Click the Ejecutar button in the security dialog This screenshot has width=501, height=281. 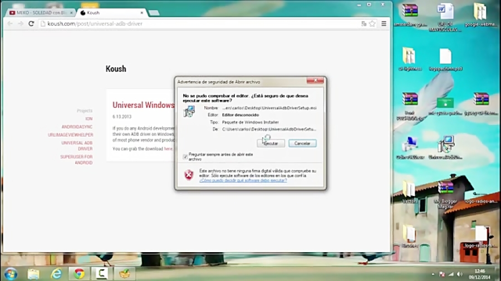[x=271, y=143]
